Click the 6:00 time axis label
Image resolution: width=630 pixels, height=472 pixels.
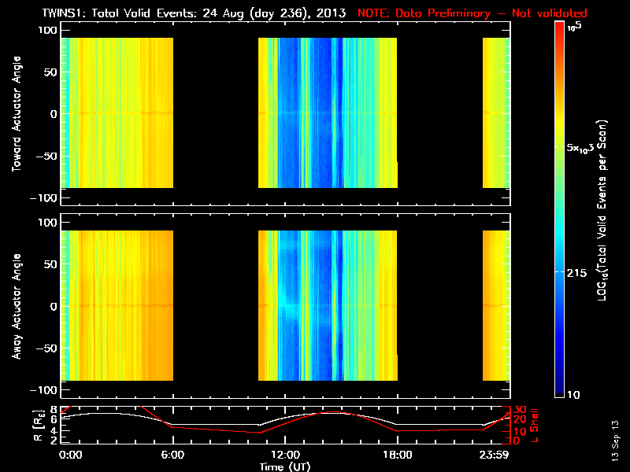172,455
